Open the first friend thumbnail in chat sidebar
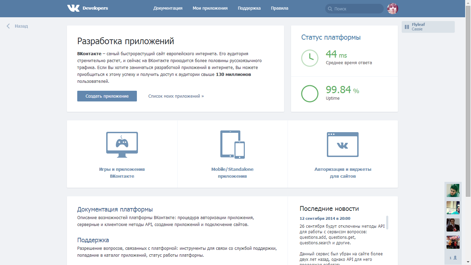The height and width of the screenshot is (265, 471). [453, 190]
